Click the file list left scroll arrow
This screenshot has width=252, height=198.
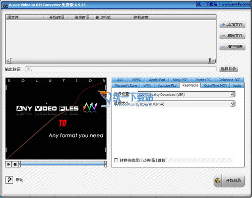coord(9,61)
